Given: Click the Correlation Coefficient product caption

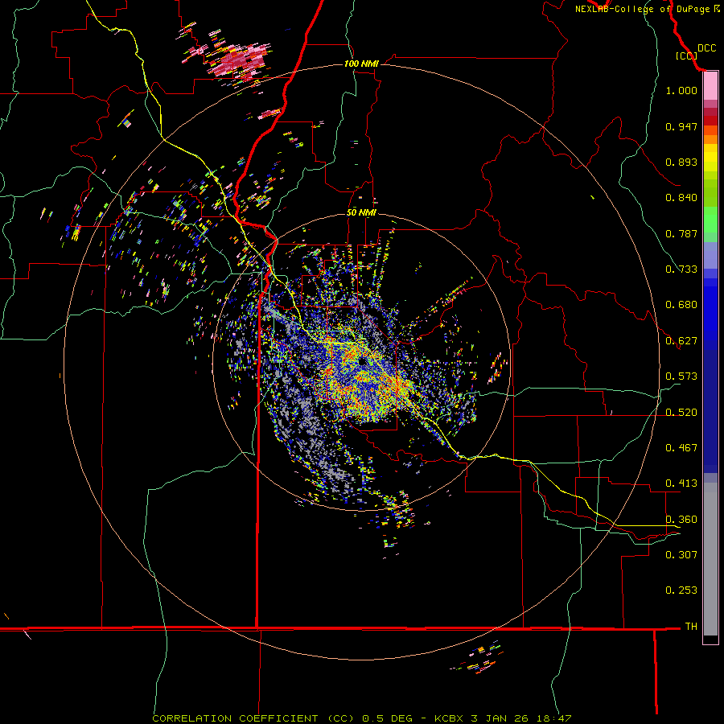Looking at the screenshot, I should click(x=361, y=718).
